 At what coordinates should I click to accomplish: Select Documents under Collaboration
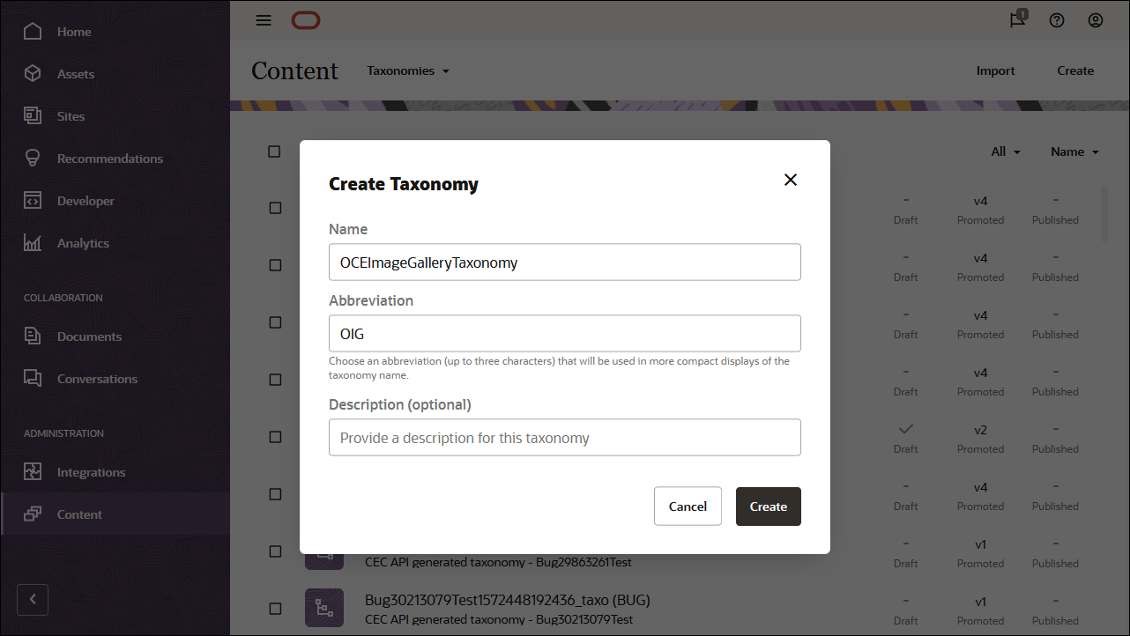89,336
